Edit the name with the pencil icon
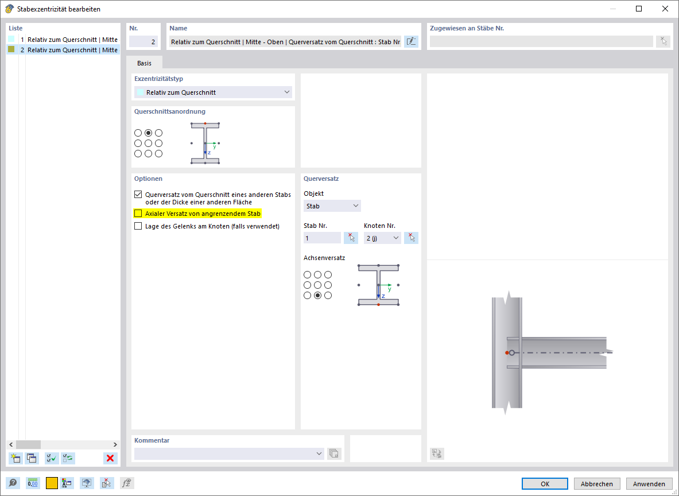Screen dimensions: 679x496 click(411, 41)
